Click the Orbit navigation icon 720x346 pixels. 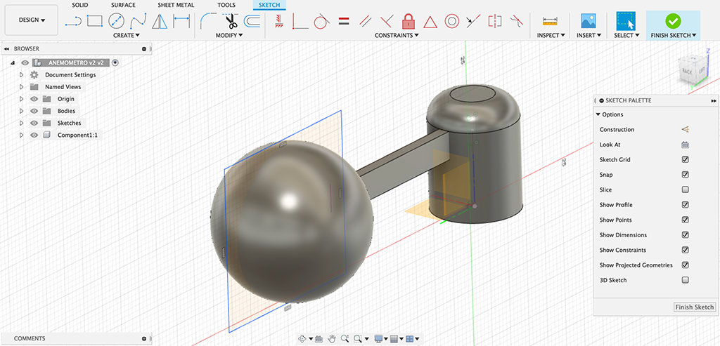coord(302,339)
